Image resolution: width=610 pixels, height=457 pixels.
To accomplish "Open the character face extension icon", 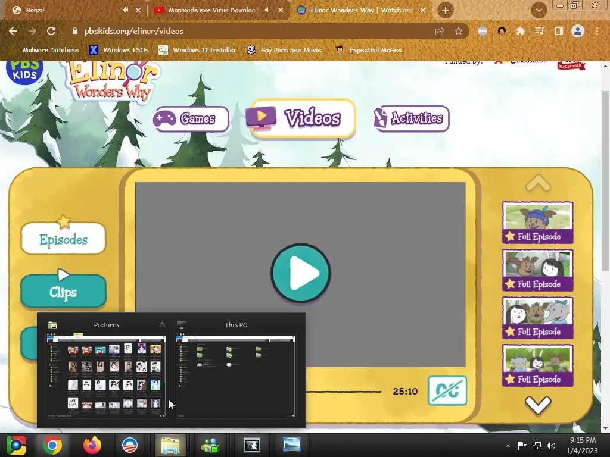I will click(502, 31).
